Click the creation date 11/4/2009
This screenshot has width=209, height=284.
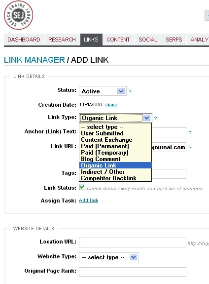coord(91,105)
